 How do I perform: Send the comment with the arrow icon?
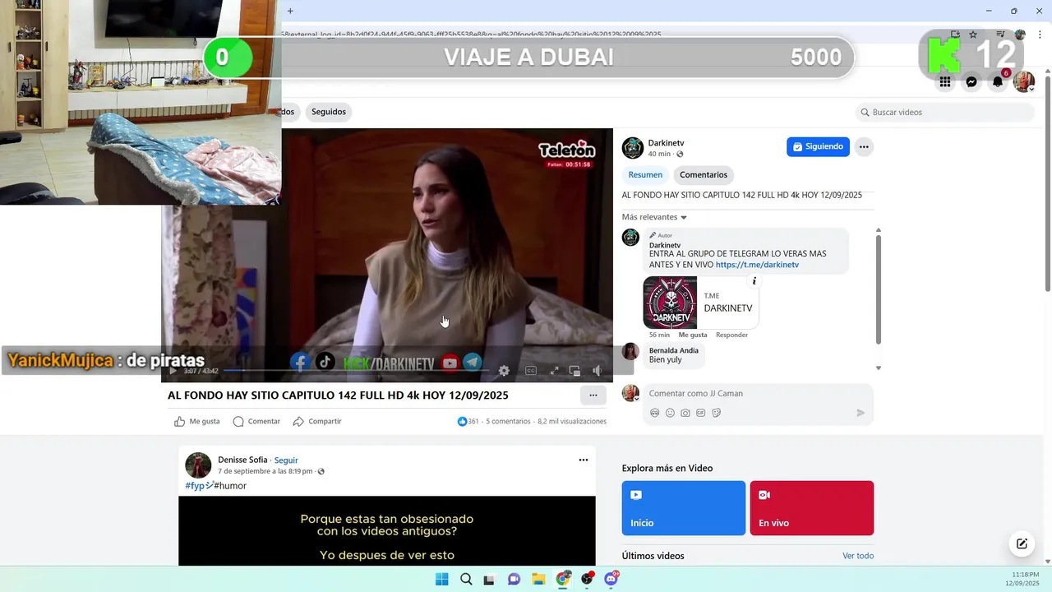[861, 413]
